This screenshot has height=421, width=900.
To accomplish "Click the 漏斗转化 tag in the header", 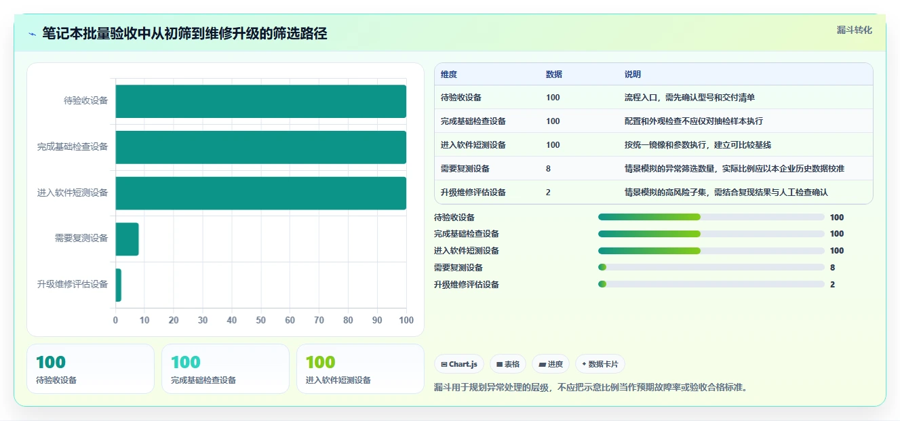I will [x=854, y=30].
